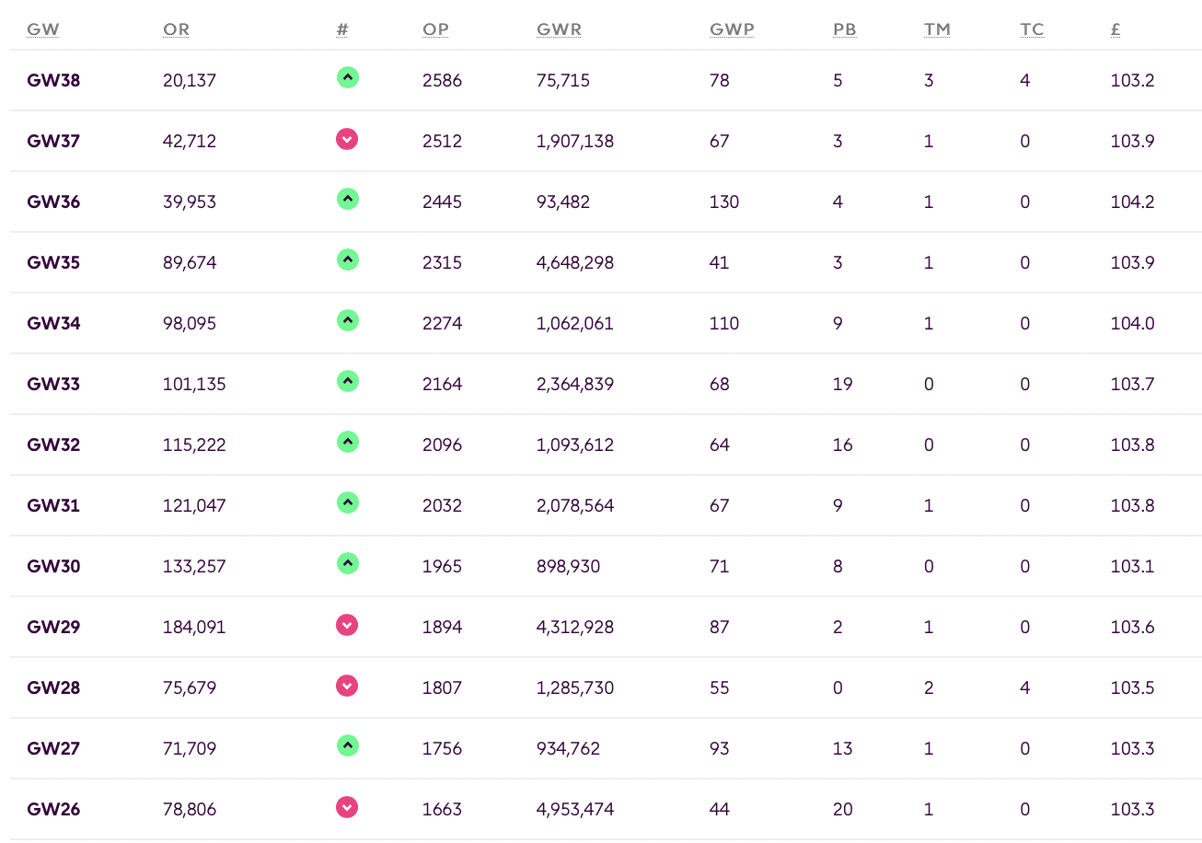Click the OR column header
Image resolution: width=1202 pixels, height=843 pixels.
(176, 29)
